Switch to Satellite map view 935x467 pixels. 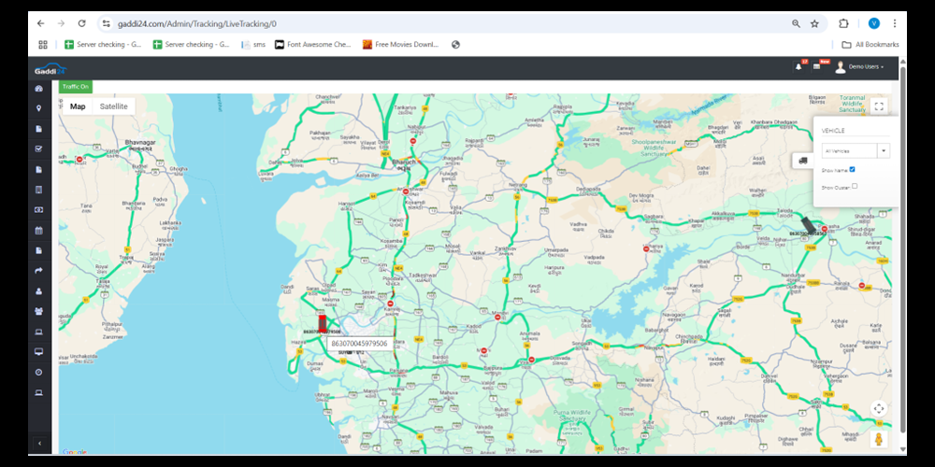point(113,106)
